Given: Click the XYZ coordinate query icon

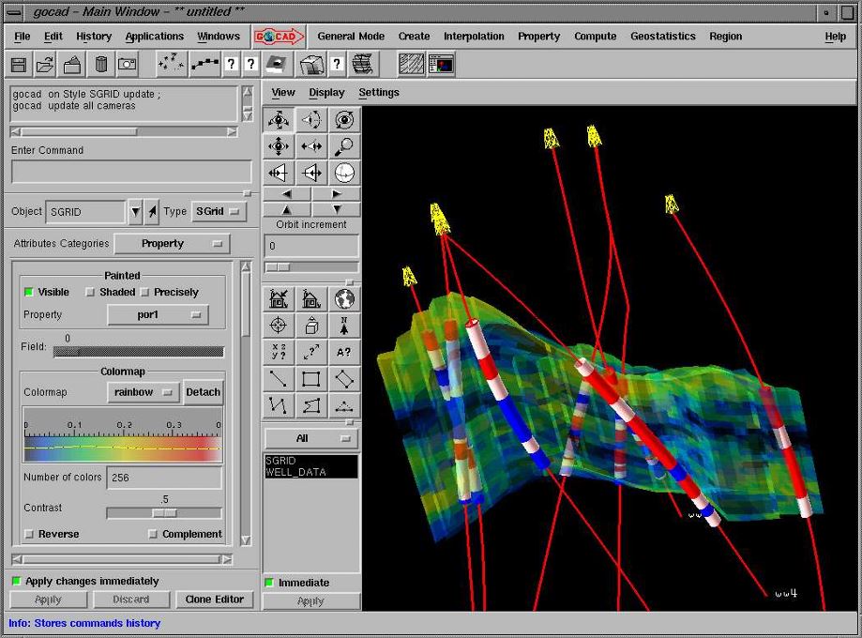Looking at the screenshot, I should (x=279, y=353).
